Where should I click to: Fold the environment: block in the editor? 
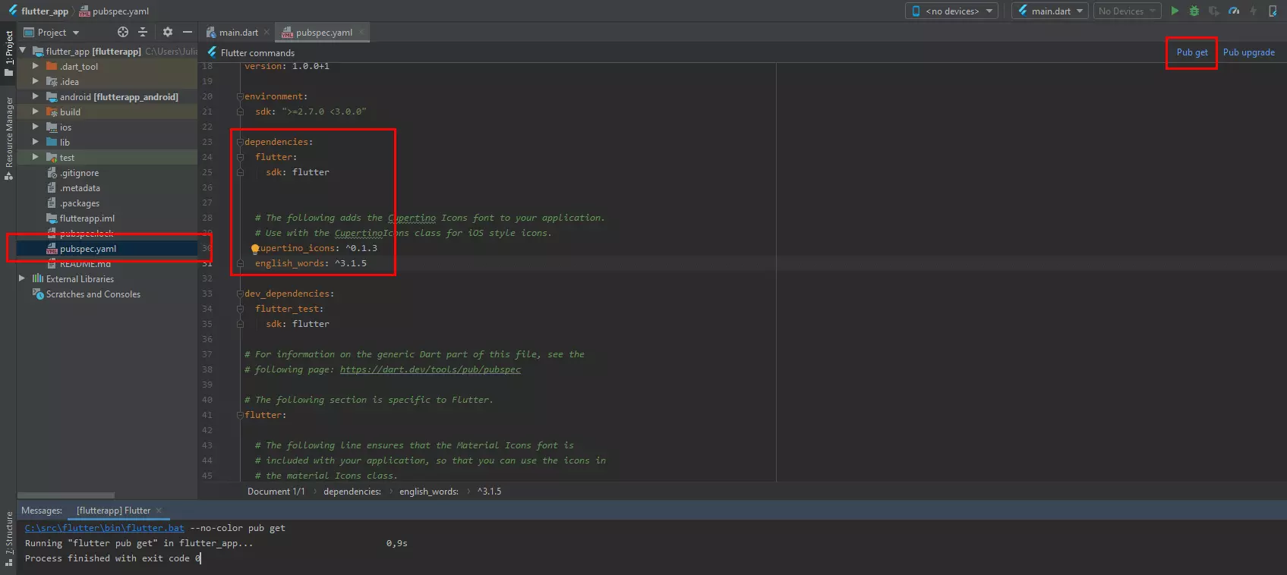click(240, 96)
